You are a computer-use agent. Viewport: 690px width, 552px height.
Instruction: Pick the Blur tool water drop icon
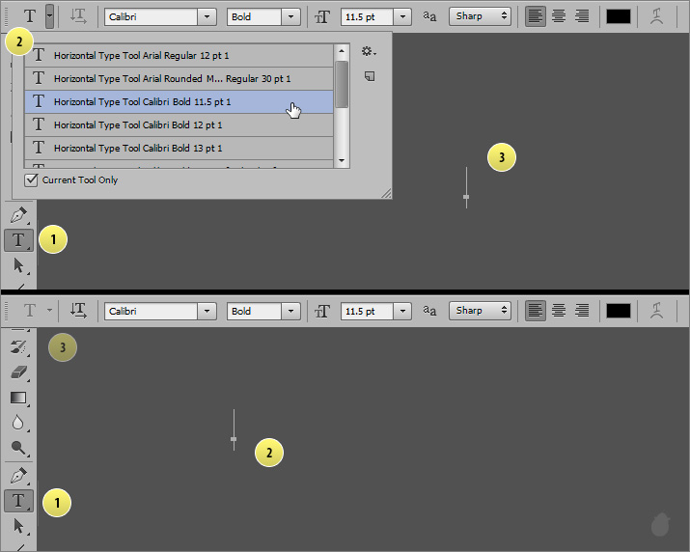click(18, 422)
